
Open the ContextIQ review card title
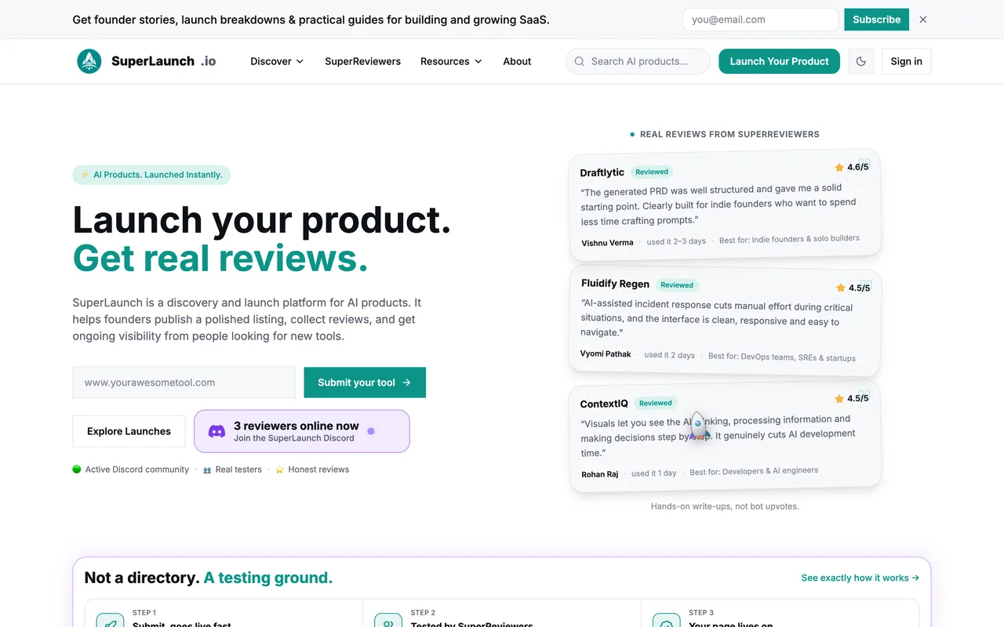pos(604,404)
